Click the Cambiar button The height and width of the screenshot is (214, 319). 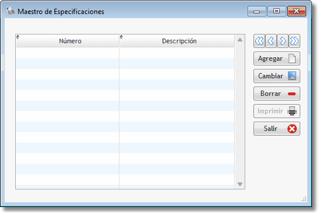click(277, 76)
